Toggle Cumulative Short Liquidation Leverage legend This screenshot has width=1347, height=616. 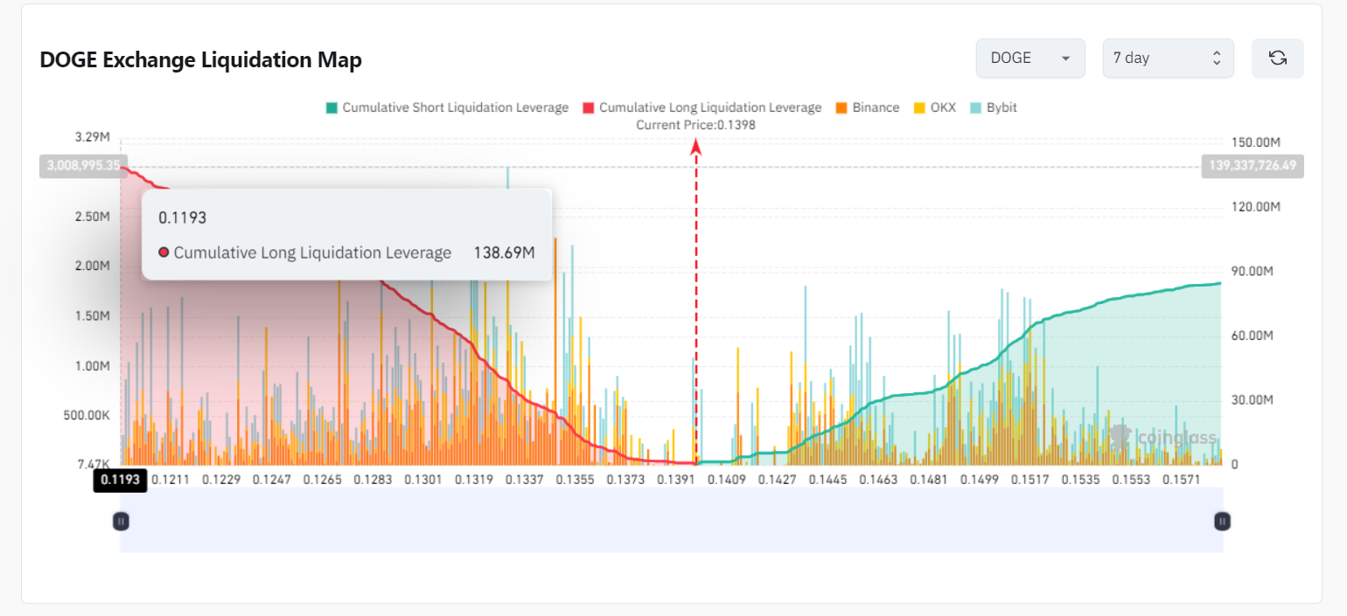coord(455,107)
